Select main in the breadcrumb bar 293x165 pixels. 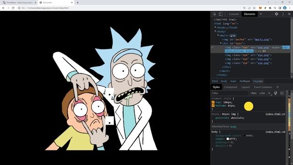233,81
